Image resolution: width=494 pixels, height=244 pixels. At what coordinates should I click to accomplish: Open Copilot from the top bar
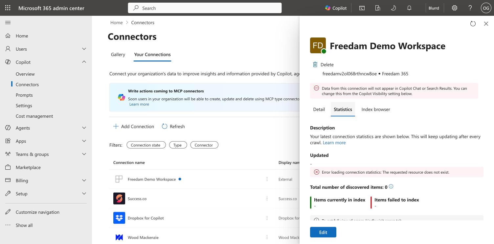tap(336, 8)
